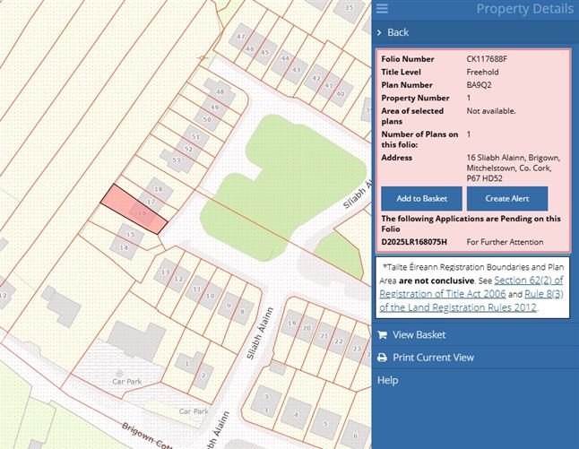Image resolution: width=579 pixels, height=449 pixels.
Task: Click the Back chevron arrow
Action: (380, 32)
